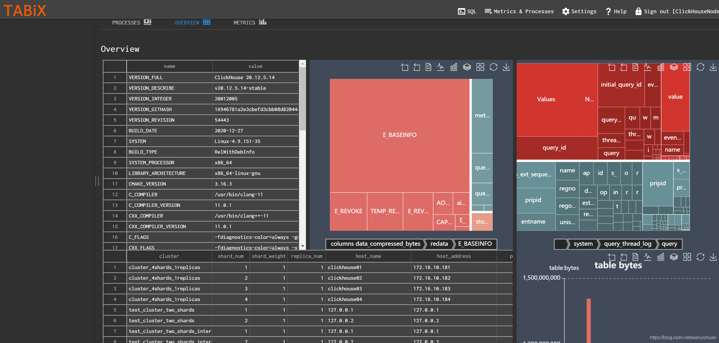Viewport: 719px width, 343px height.
Task: Restore the E_BASEINFO treemap chart
Action: (x=493, y=67)
